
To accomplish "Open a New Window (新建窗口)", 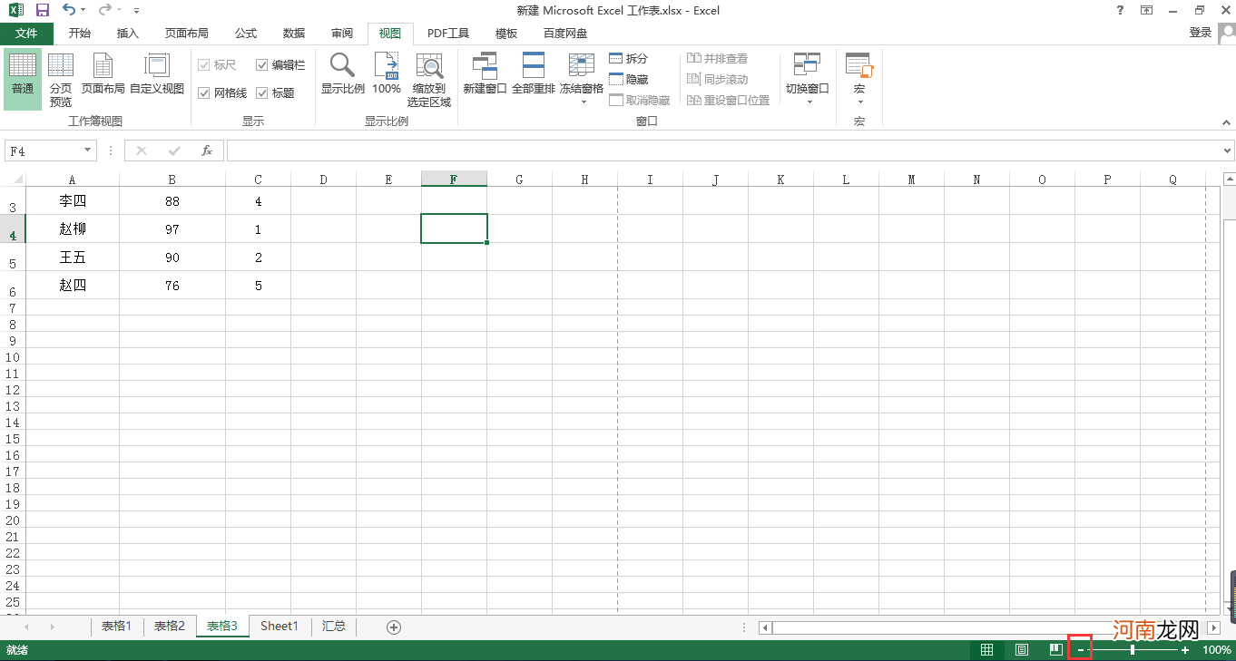I will pos(485,74).
